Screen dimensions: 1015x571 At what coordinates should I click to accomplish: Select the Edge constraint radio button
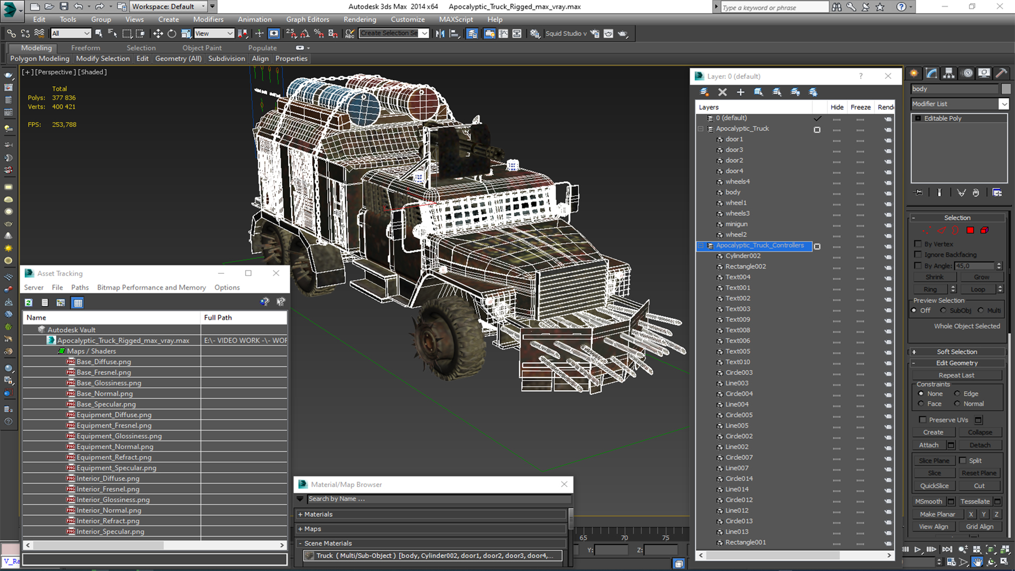click(957, 393)
